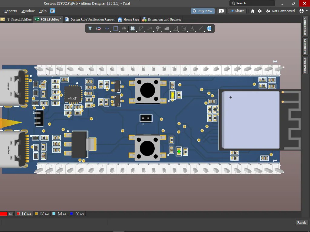
Task: Switch to the PCB1.PcbDoc tab
Action: tap(48, 19)
